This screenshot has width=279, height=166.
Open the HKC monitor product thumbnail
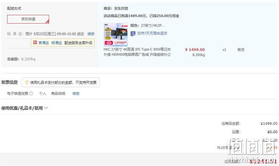point(116,34)
